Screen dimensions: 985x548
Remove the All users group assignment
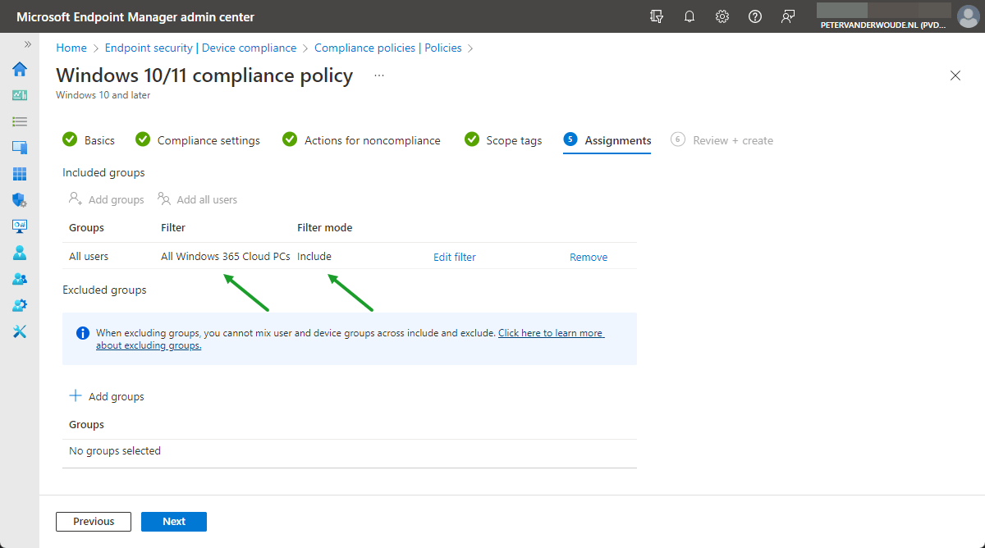(588, 256)
